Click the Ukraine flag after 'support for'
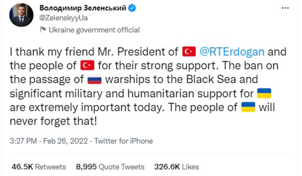 click(x=264, y=94)
